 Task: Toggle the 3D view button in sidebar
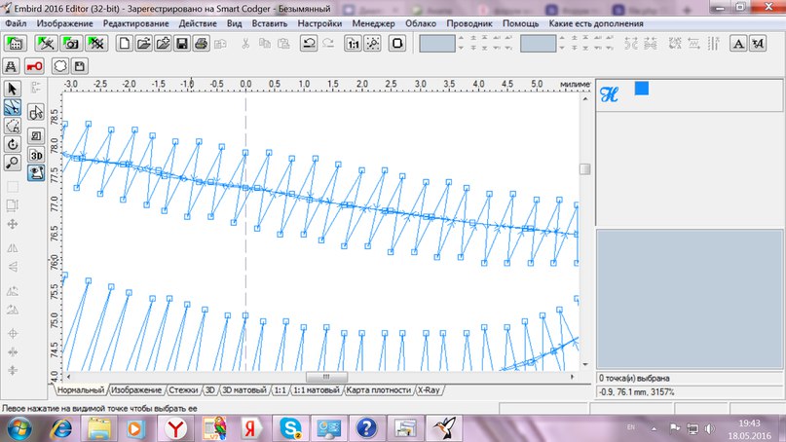[x=36, y=155]
